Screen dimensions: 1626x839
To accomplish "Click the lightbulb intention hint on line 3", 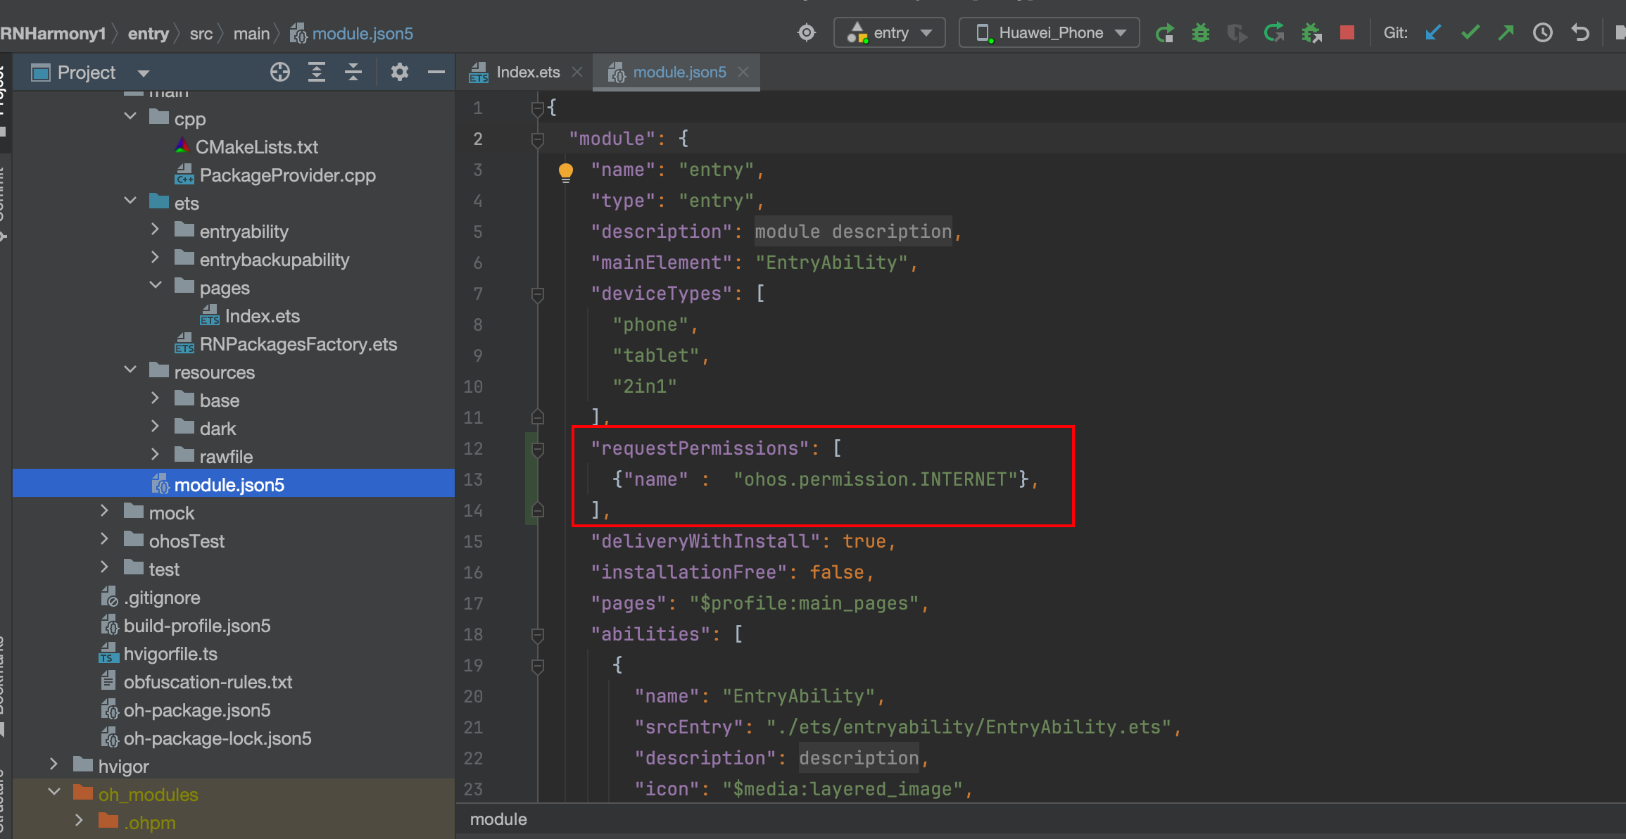I will pyautogui.click(x=565, y=172).
